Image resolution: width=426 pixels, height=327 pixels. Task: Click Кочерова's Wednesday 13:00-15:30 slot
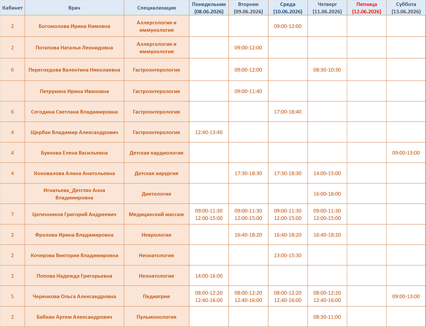coord(288,255)
